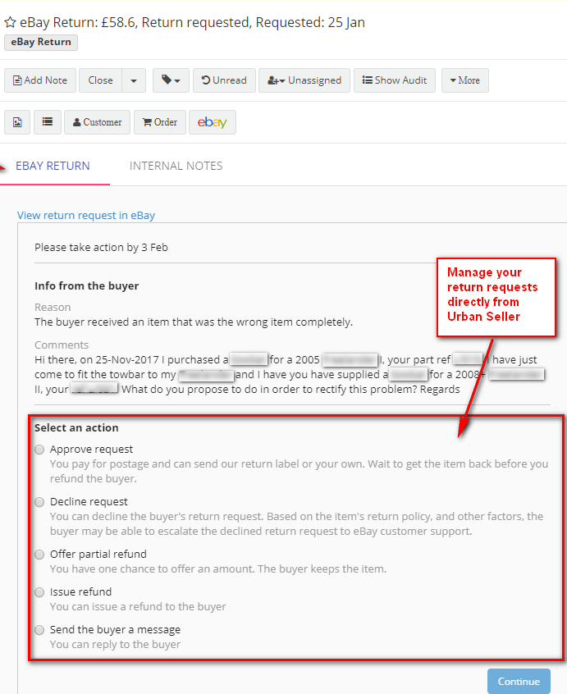The width and height of the screenshot is (567, 694).
Task: Open the tag label dropdown
Action: point(170,80)
